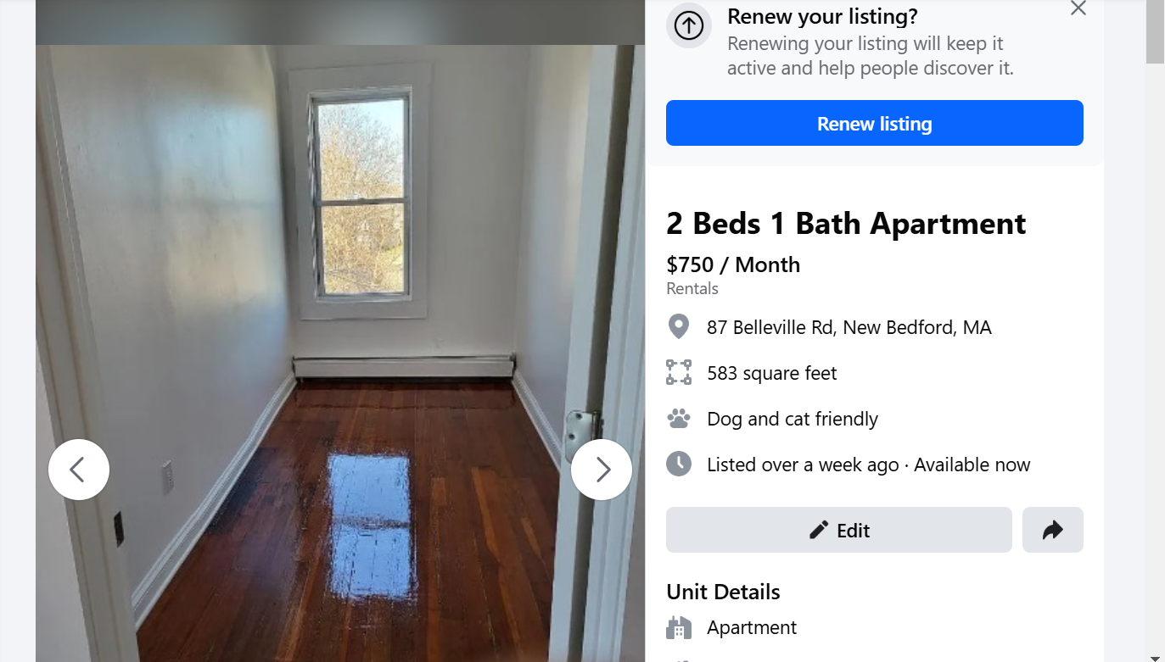Open the empty room photo
The height and width of the screenshot is (662, 1165).
[340, 353]
